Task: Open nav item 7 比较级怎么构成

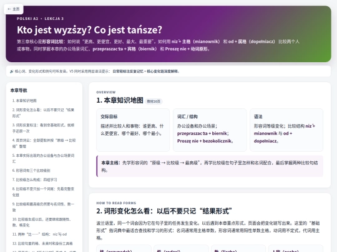Action: coord(34,180)
